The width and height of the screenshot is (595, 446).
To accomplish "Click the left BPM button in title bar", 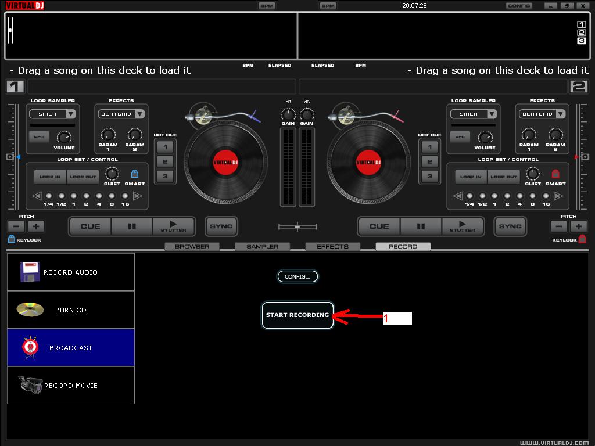I will click(x=267, y=6).
